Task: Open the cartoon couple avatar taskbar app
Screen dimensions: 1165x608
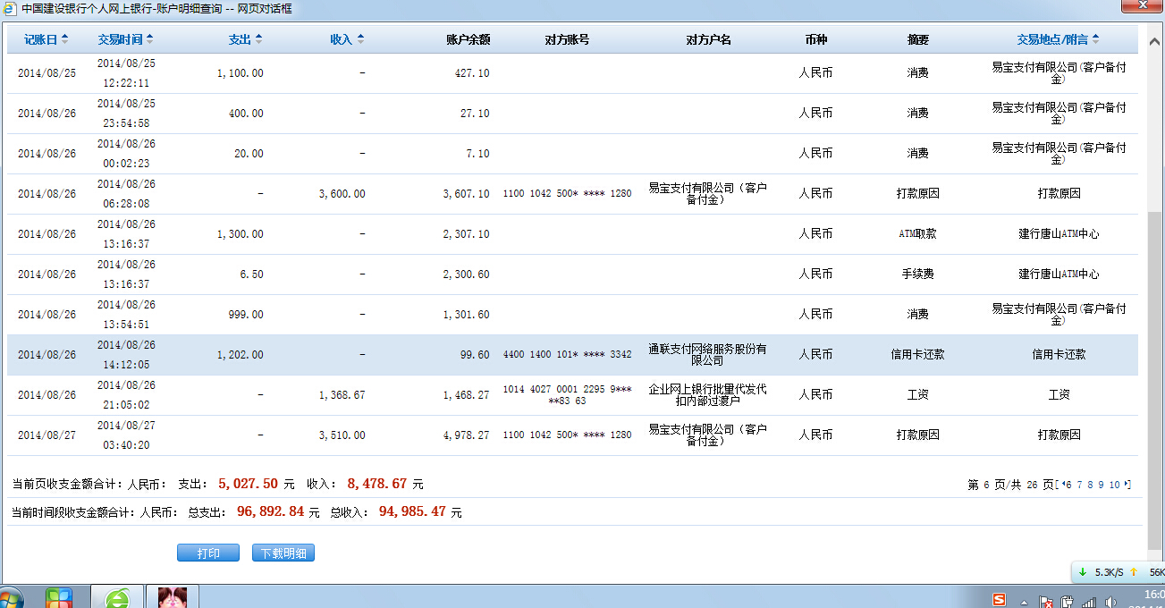Action: [x=173, y=597]
